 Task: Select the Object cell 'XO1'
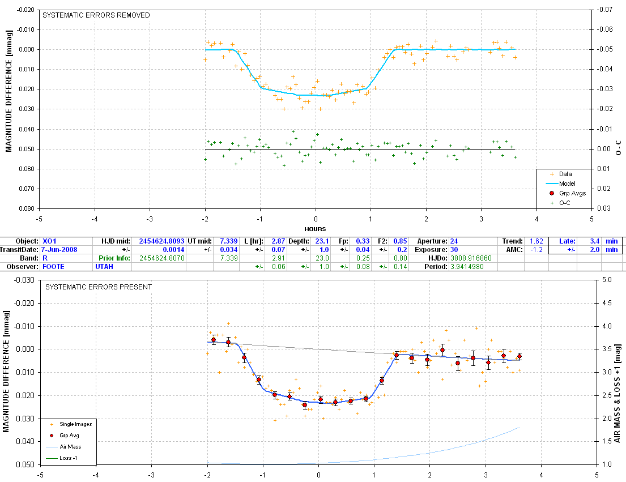(x=49, y=241)
